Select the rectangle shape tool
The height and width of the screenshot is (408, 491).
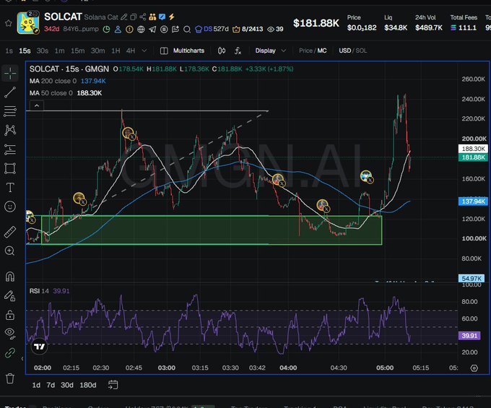pos(10,168)
